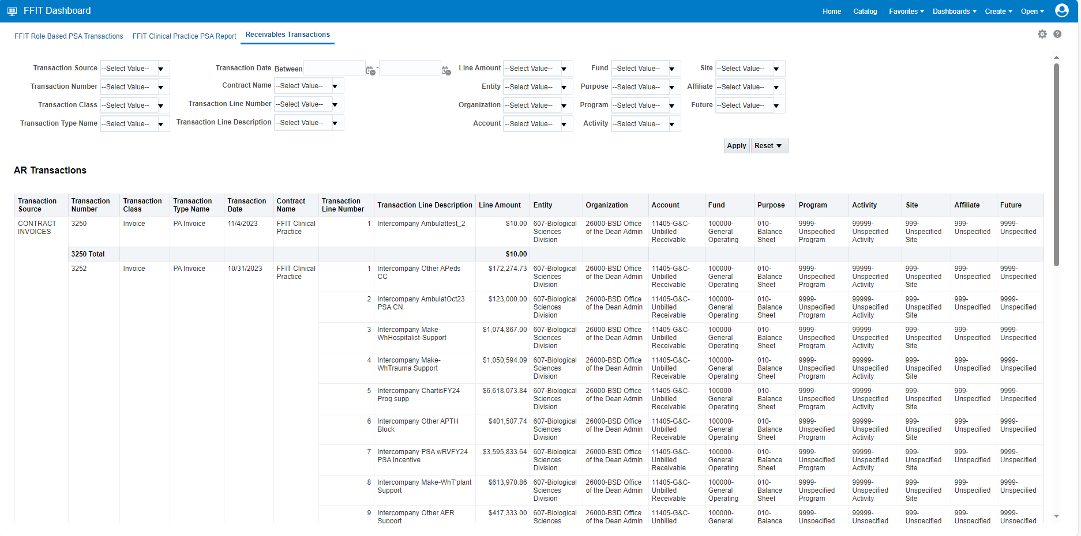
Task: Go to Home
Action: pos(832,12)
